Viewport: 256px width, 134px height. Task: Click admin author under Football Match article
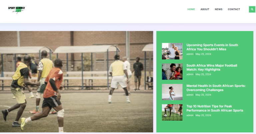190,74
